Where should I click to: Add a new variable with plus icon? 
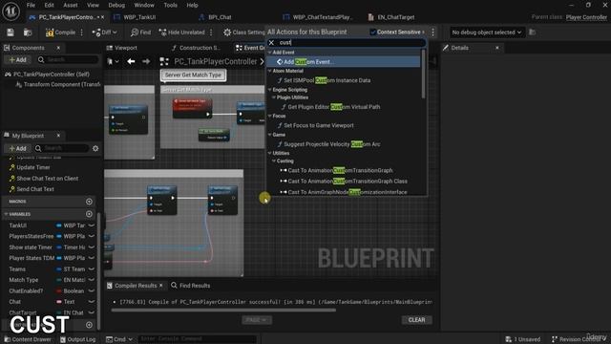click(x=89, y=214)
